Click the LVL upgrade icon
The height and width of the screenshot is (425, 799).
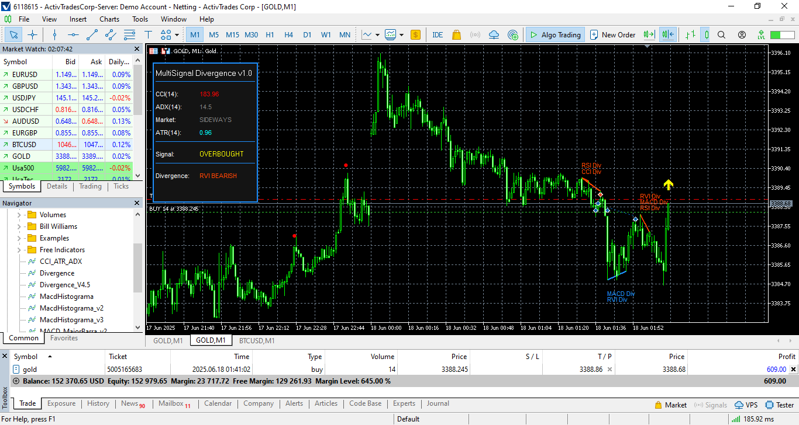click(x=762, y=34)
